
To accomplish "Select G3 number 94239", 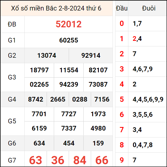I will coord(69,84).
